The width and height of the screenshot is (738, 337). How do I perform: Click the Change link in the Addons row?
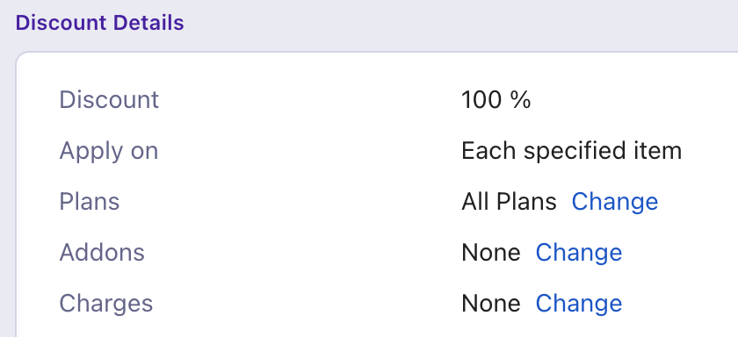579,253
